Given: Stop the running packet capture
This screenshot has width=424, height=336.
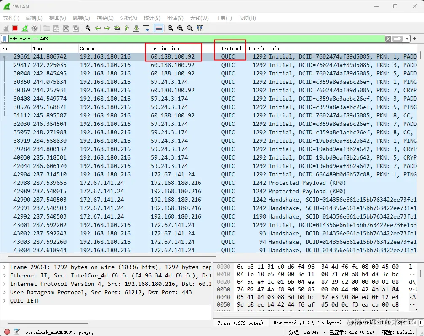Looking at the screenshot, I should pyautogui.click(x=15, y=28).
